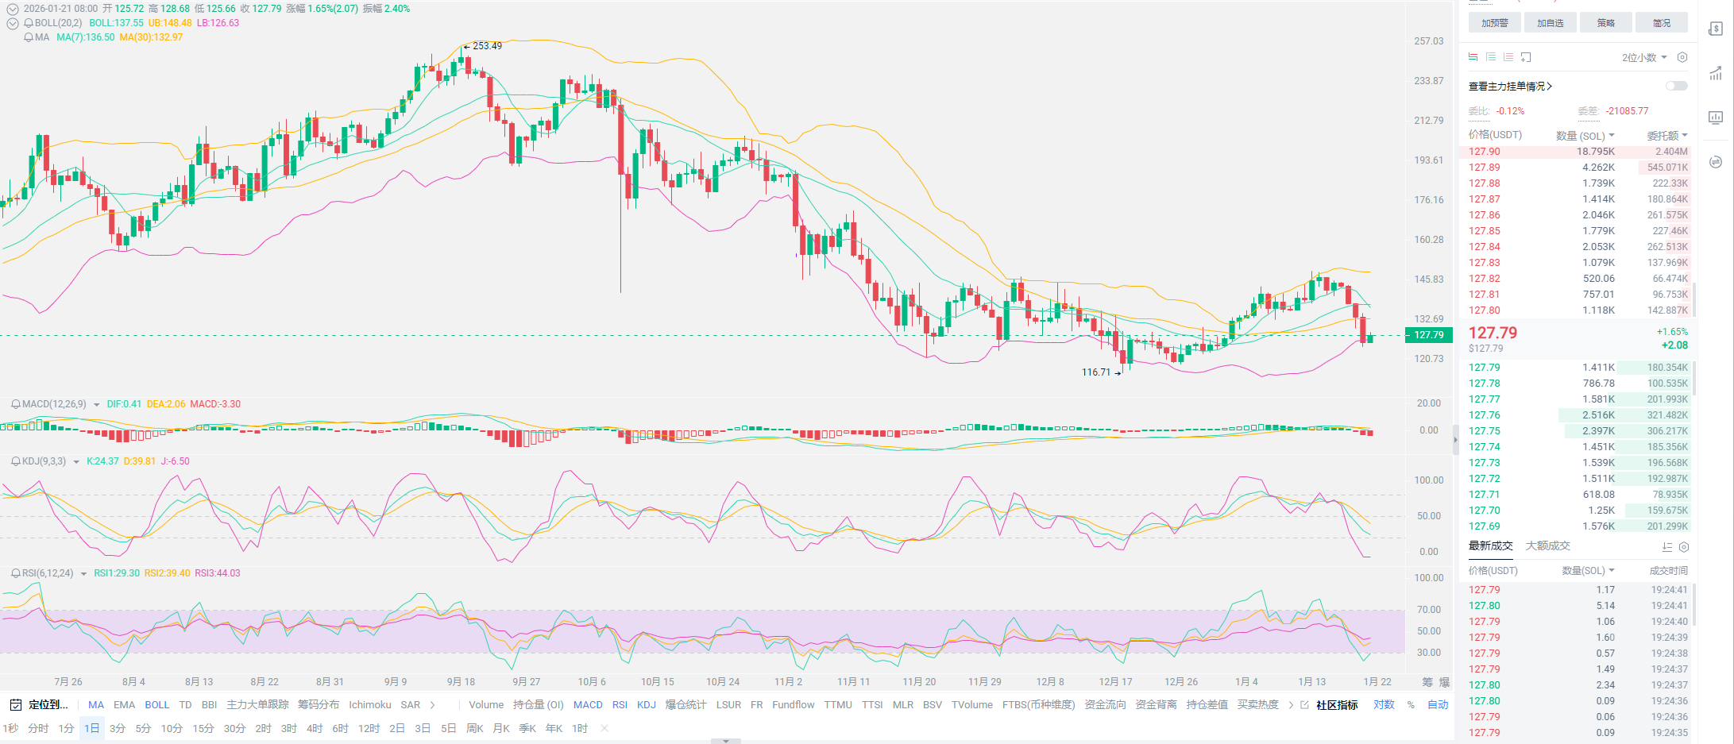Open the 2位小数 decimal precision dropdown

click(1643, 57)
